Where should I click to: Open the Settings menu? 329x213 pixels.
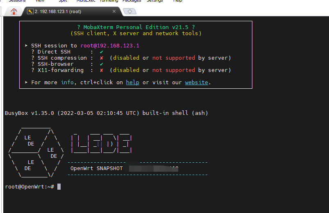coord(154,1)
